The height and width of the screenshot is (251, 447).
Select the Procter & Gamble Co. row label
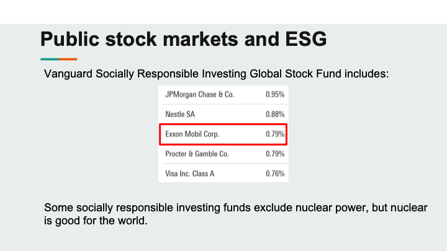point(197,154)
